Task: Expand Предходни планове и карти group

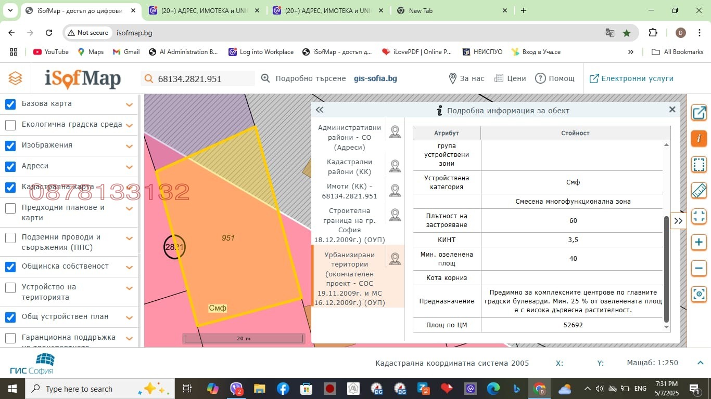Action: coord(130,209)
